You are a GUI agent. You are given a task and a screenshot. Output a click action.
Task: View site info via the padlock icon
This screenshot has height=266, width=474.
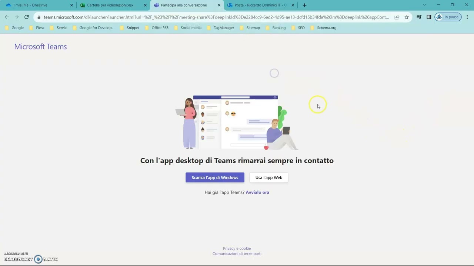tap(39, 17)
